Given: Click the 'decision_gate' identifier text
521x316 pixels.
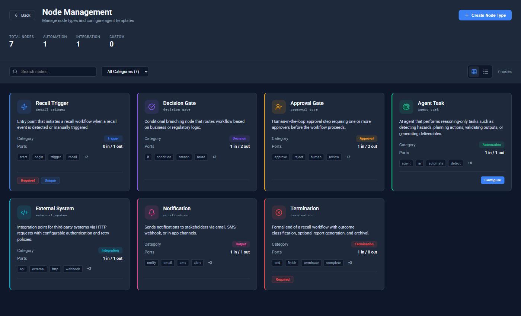Looking at the screenshot, I should pos(177,110).
